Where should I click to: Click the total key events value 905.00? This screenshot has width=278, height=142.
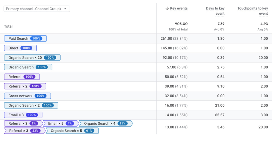point(181,24)
